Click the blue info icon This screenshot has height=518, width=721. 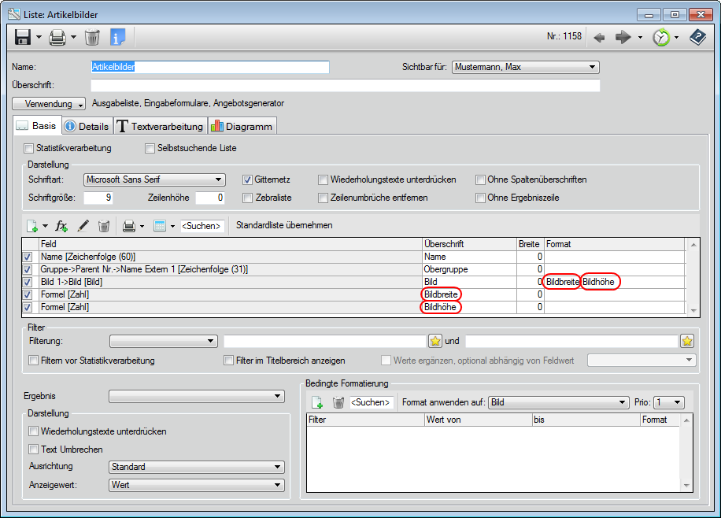point(118,37)
